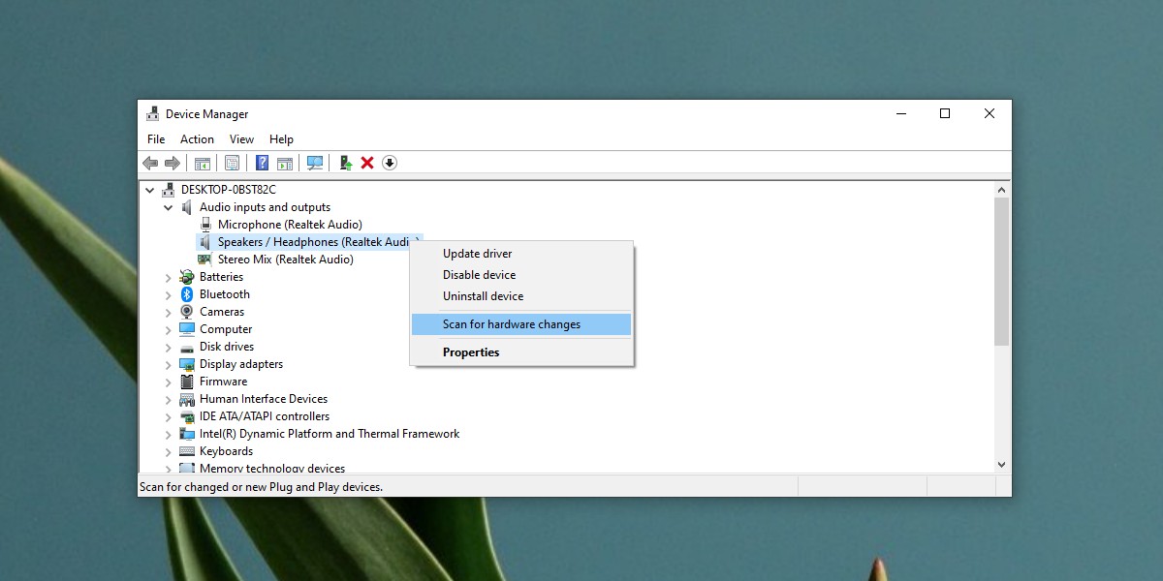
Task: Expand IDE ATA/ATAPI controllers category
Action: coord(168,416)
